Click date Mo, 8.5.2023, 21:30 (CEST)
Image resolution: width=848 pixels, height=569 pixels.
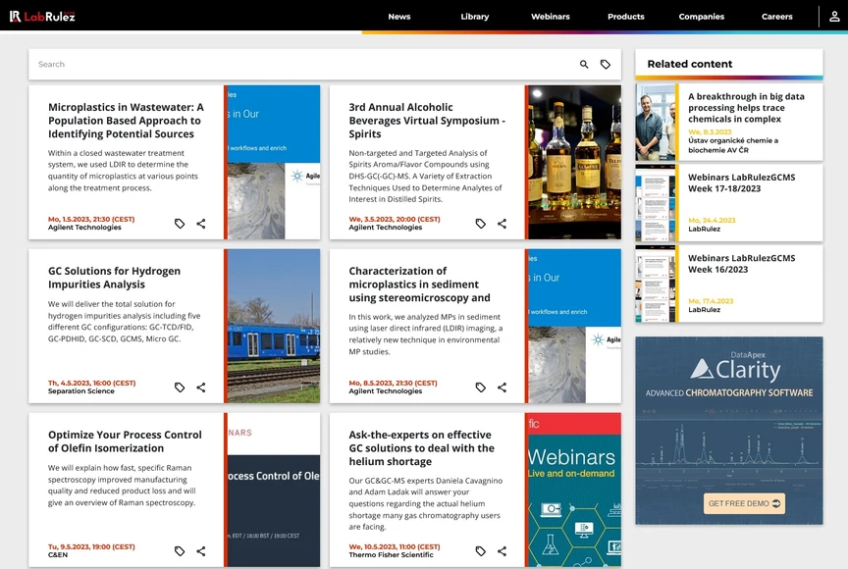pos(393,384)
